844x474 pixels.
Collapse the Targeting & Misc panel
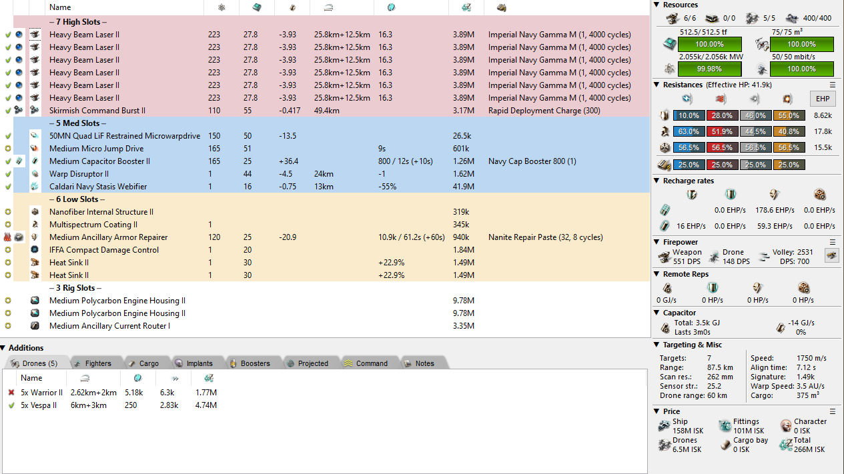[657, 345]
